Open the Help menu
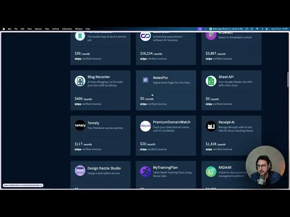 pyautogui.click(x=87, y=29)
